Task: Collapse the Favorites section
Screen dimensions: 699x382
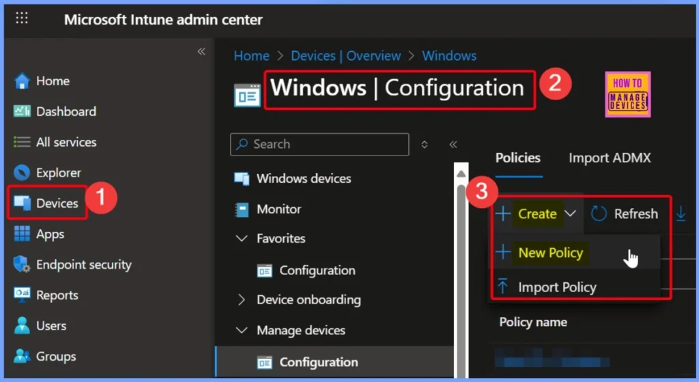Action: pyautogui.click(x=242, y=239)
